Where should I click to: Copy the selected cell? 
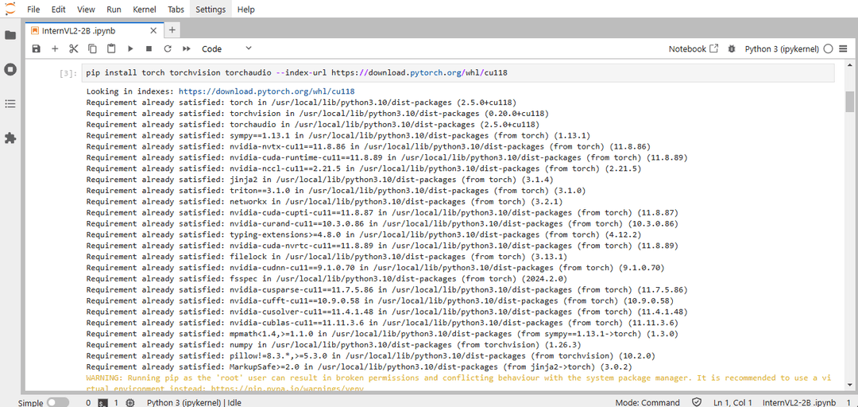click(92, 48)
